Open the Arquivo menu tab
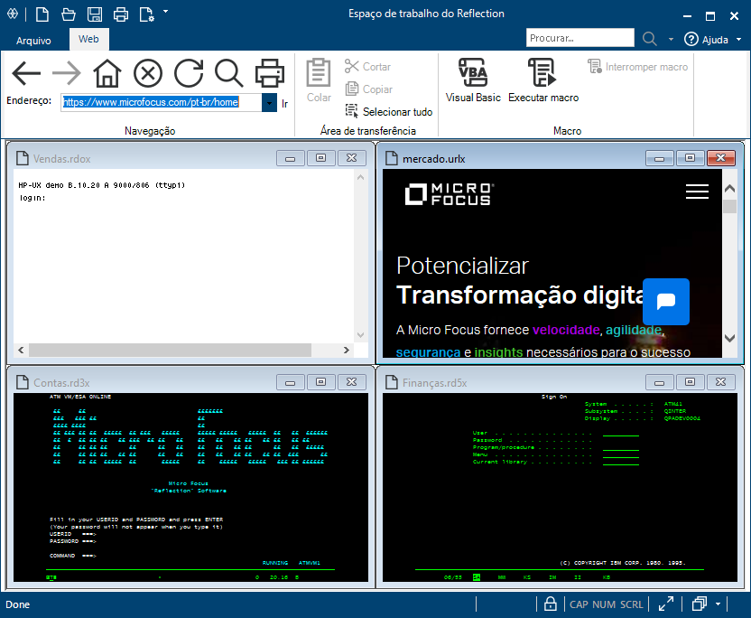Screen dimensions: 751x618 coord(33,41)
